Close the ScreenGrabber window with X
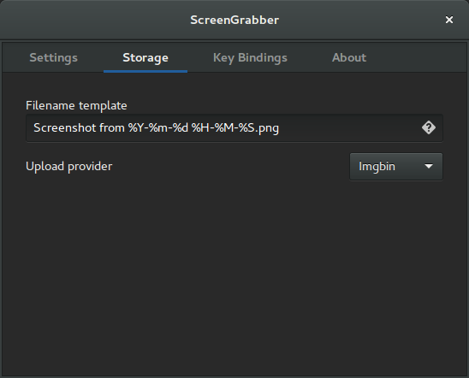469x378 pixels. (x=449, y=20)
